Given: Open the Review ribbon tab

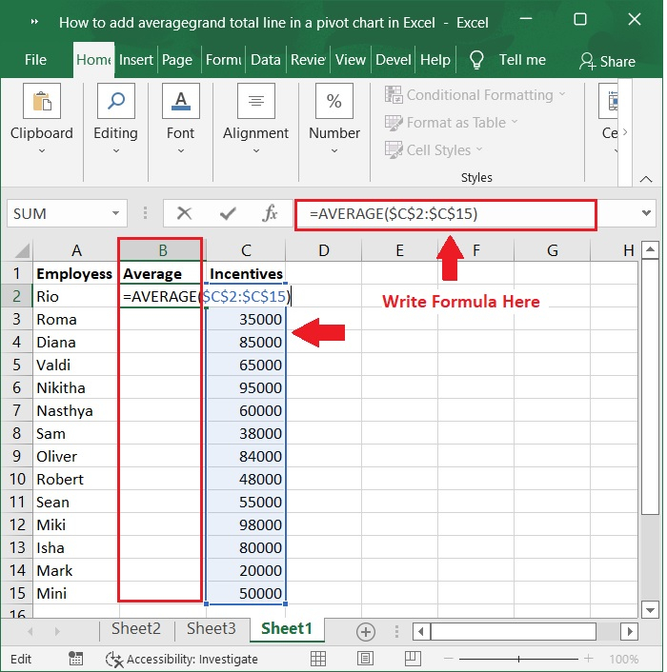Looking at the screenshot, I should [x=308, y=60].
